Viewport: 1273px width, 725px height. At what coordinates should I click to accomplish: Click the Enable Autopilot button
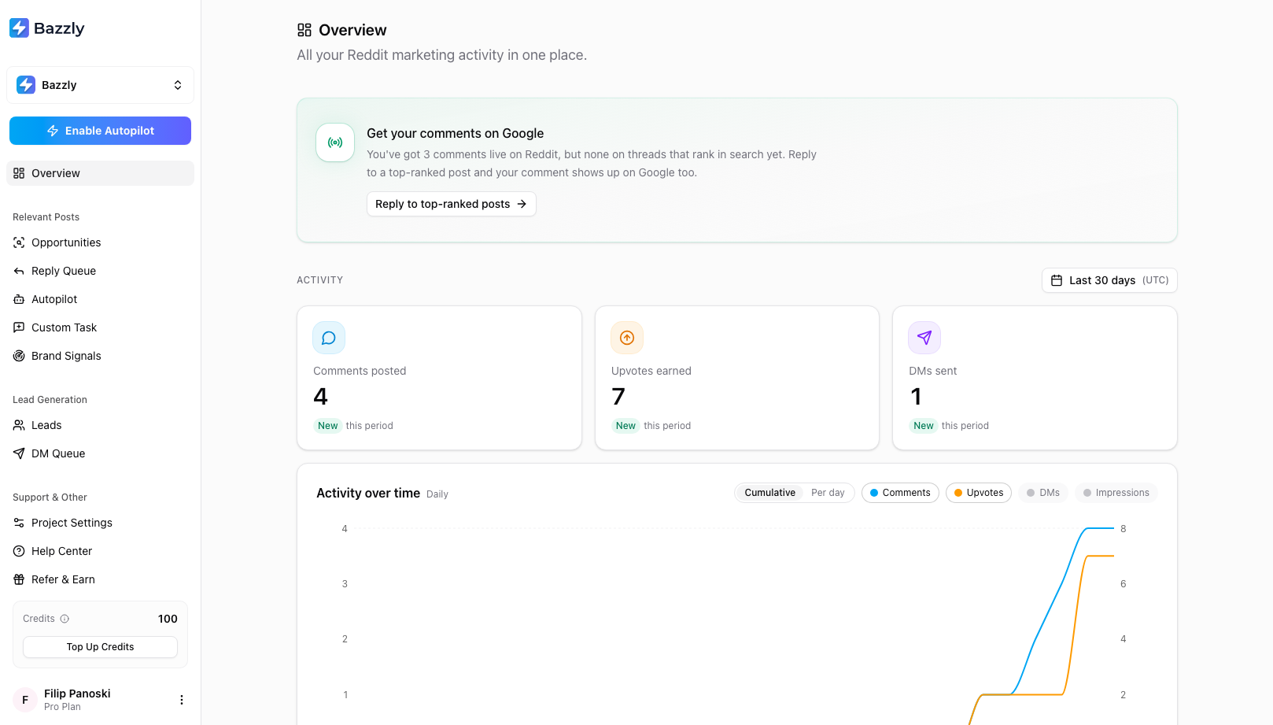(x=100, y=131)
